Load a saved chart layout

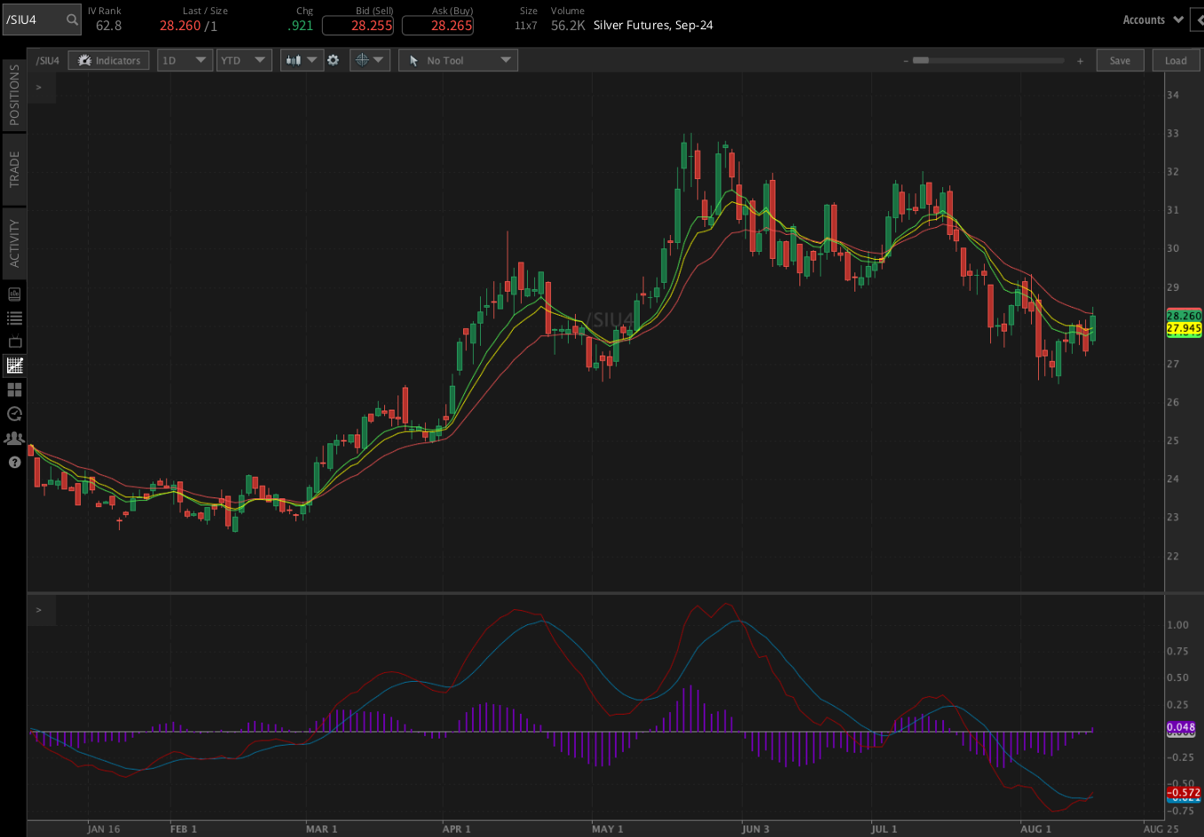(x=1176, y=60)
